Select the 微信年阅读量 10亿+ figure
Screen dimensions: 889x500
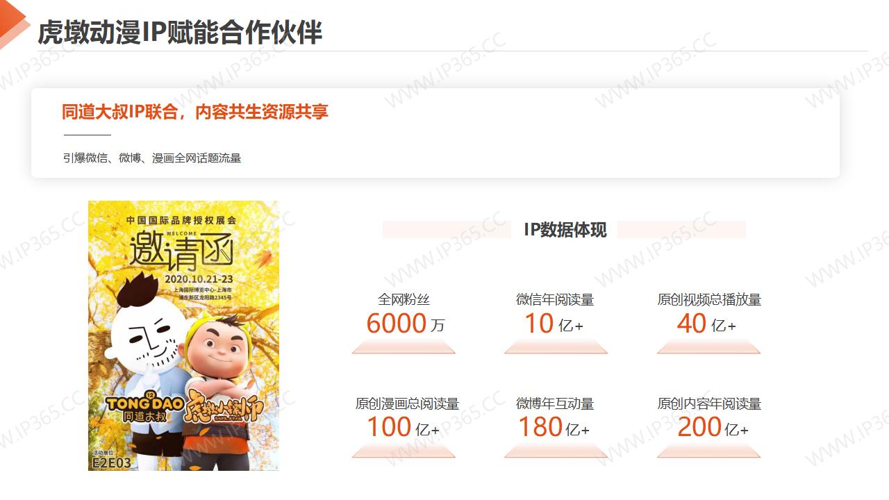pos(554,324)
